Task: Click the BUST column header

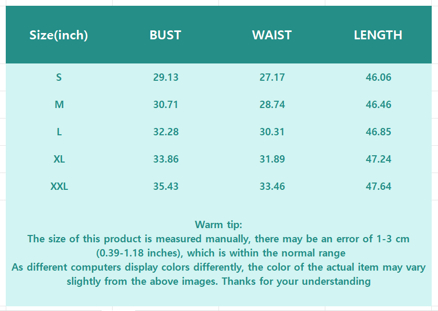Action: tap(165, 35)
